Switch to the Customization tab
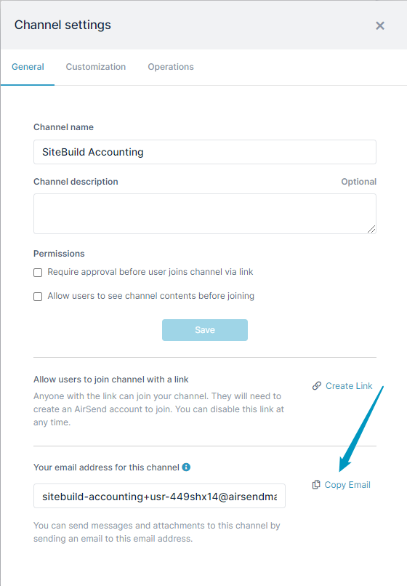Viewport: 407px width, 586px height. (96, 67)
